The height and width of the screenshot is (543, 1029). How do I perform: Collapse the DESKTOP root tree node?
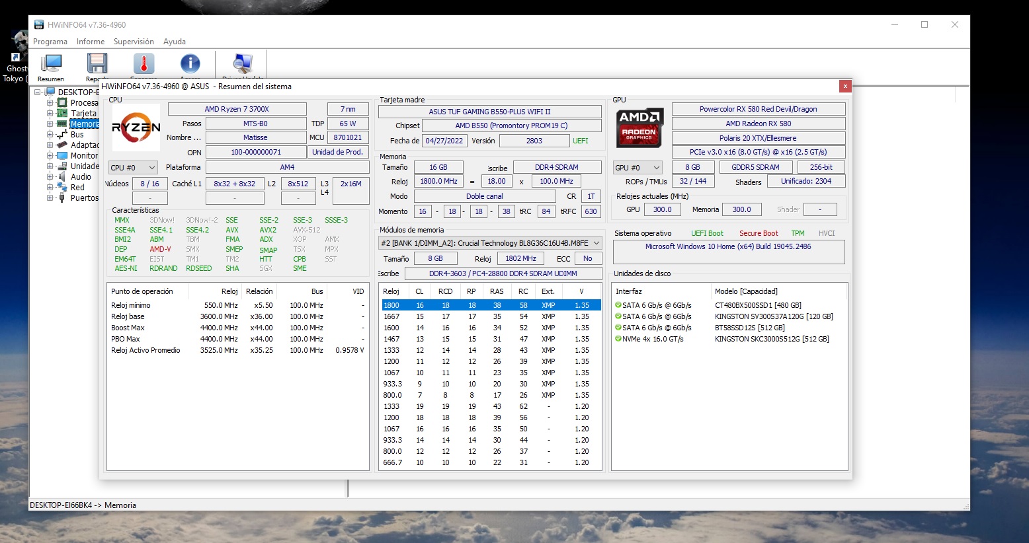pos(38,92)
